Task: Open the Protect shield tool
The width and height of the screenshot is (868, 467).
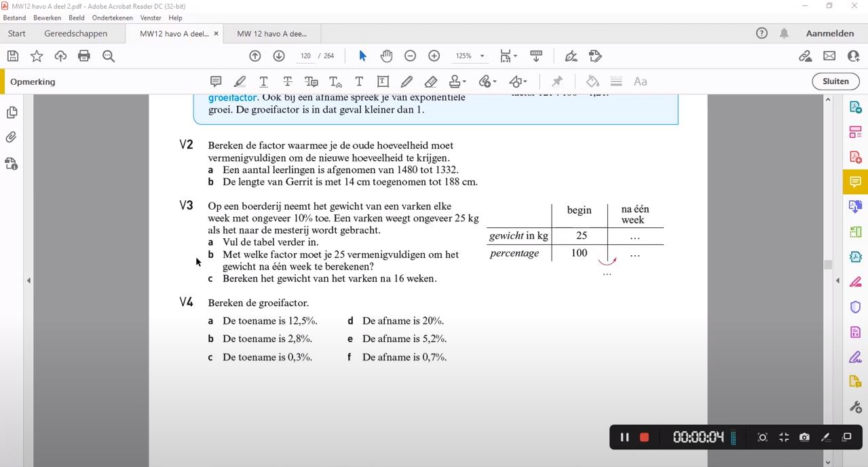Action: pos(855,307)
